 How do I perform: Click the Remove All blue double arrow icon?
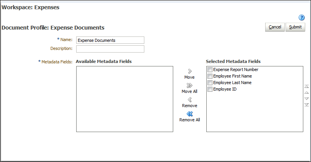(190, 114)
